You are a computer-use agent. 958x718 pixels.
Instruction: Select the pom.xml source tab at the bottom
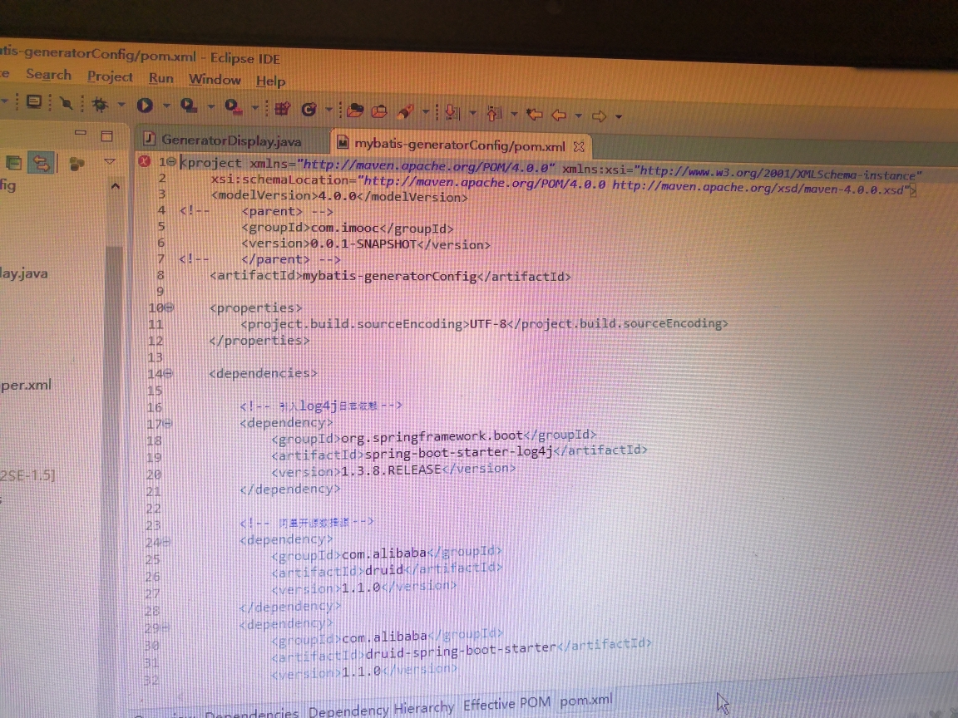586,701
